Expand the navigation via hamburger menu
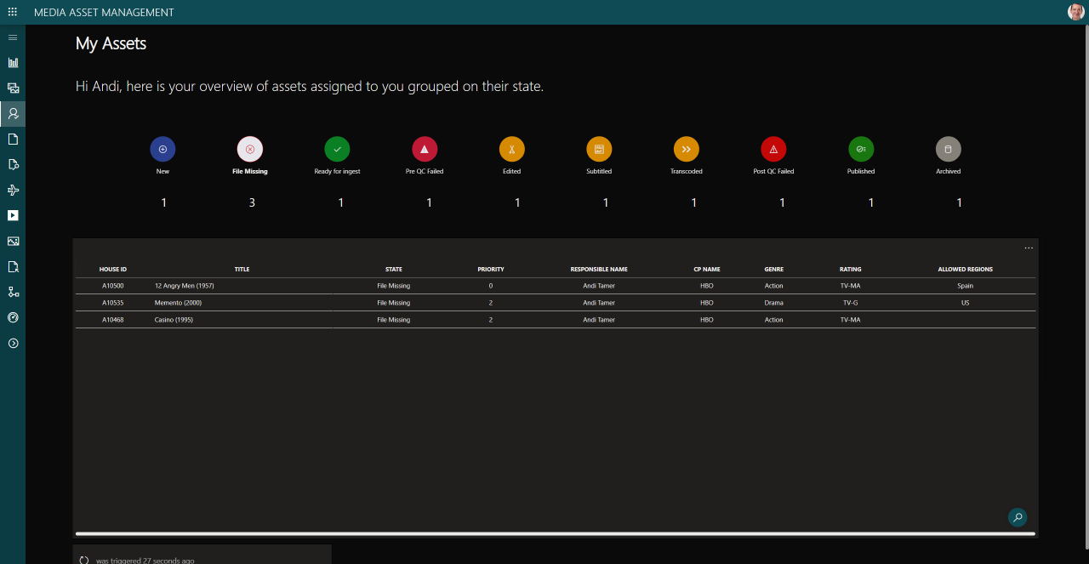Screen dimensions: 1089x564 click(x=12, y=37)
